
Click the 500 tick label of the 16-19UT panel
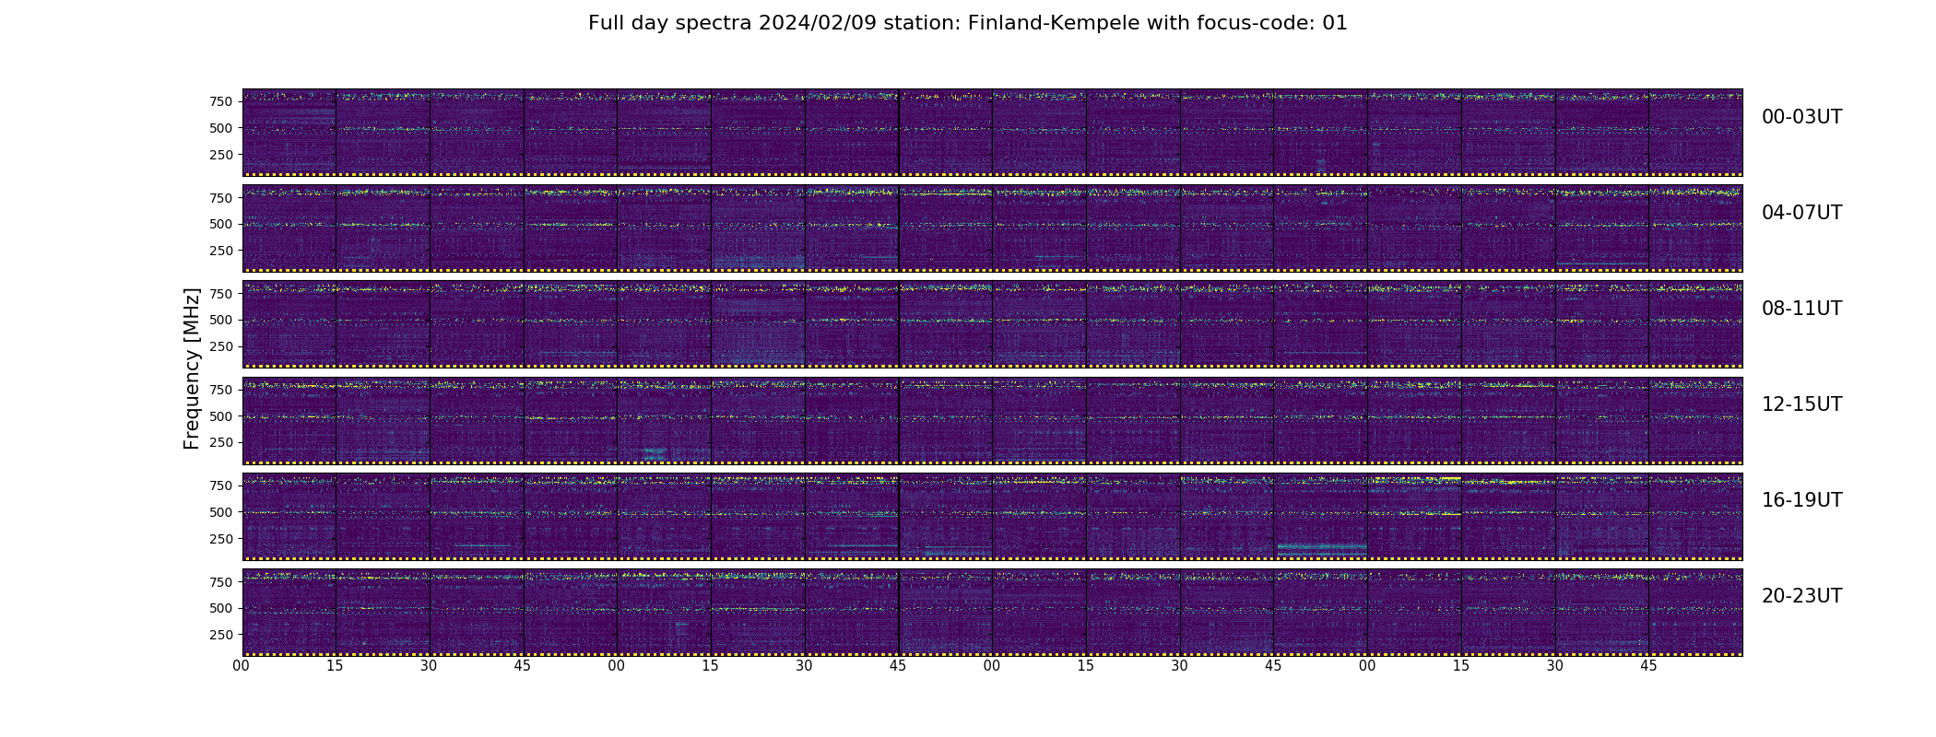click(x=221, y=512)
